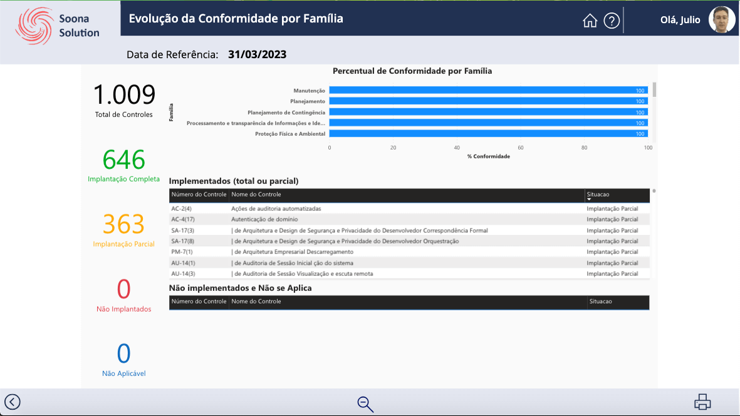Viewport: 740px width, 416px height.
Task: Click the 646 Implantação Completa card
Action: 123,165
